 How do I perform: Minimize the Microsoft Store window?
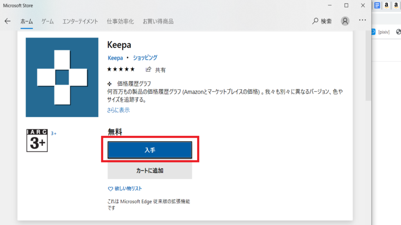click(x=330, y=5)
